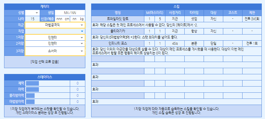The height and width of the screenshot is (119, 265).
Task: Click 셋업 timing in 트와일라잇 망토 row
Action: point(194,19)
